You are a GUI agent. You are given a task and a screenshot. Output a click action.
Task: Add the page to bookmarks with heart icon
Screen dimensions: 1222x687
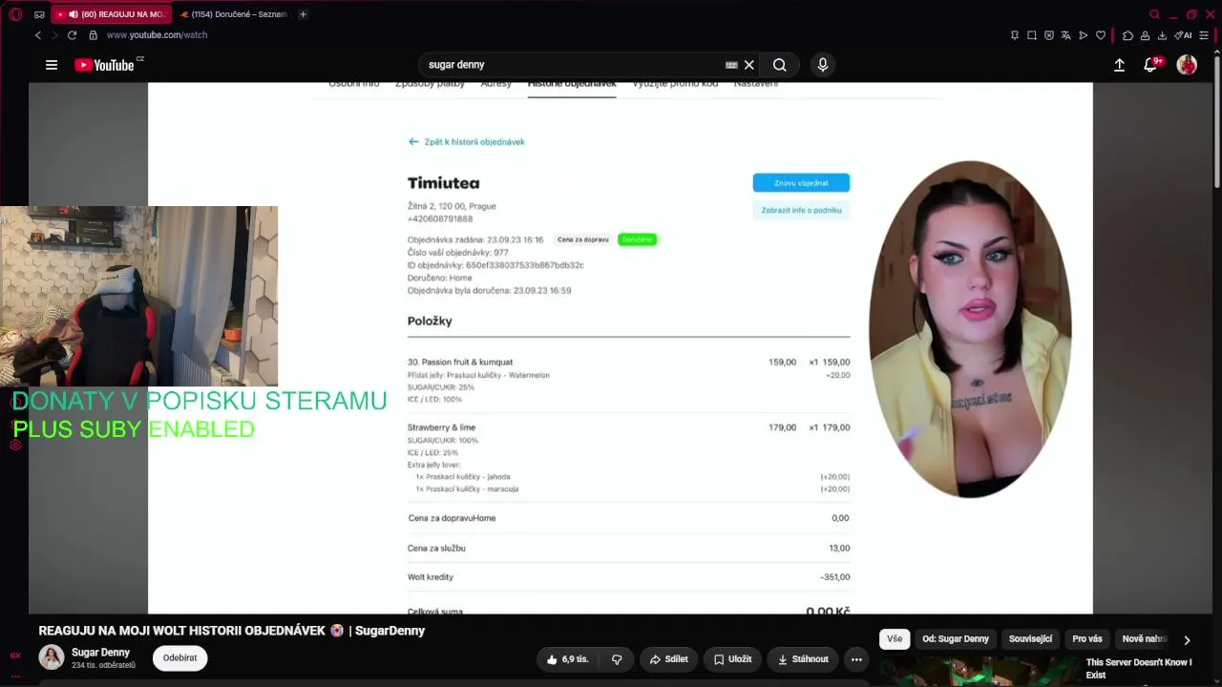[1101, 35]
